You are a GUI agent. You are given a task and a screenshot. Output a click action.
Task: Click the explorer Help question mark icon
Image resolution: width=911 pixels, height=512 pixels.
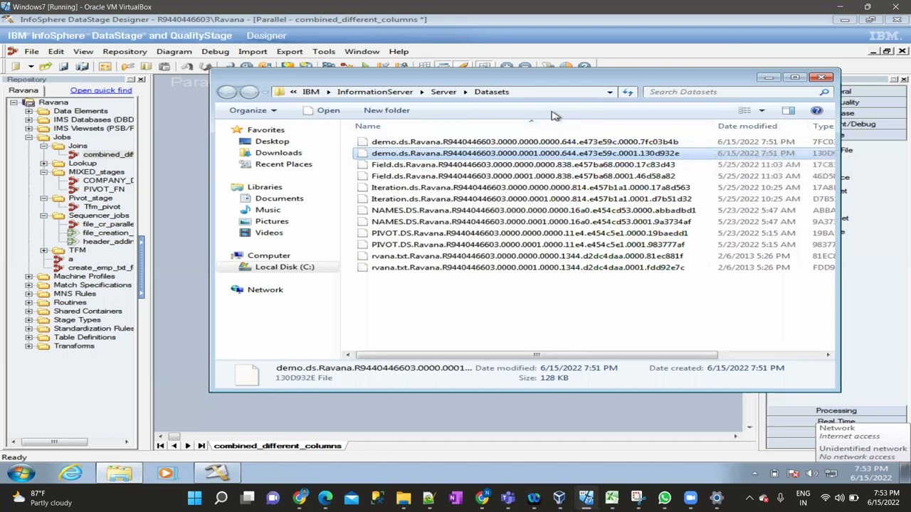click(816, 110)
